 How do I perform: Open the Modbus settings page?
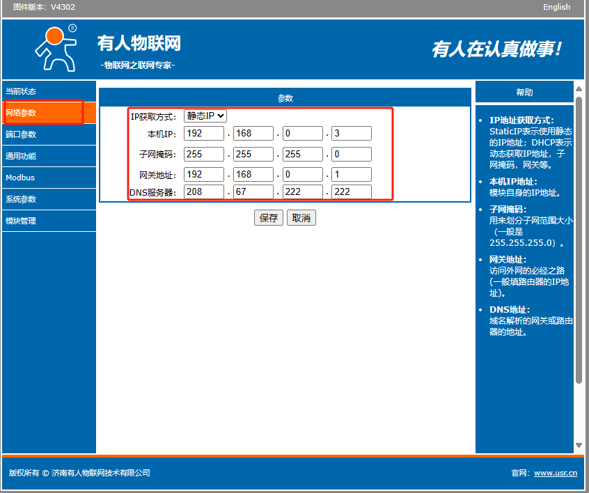point(20,178)
